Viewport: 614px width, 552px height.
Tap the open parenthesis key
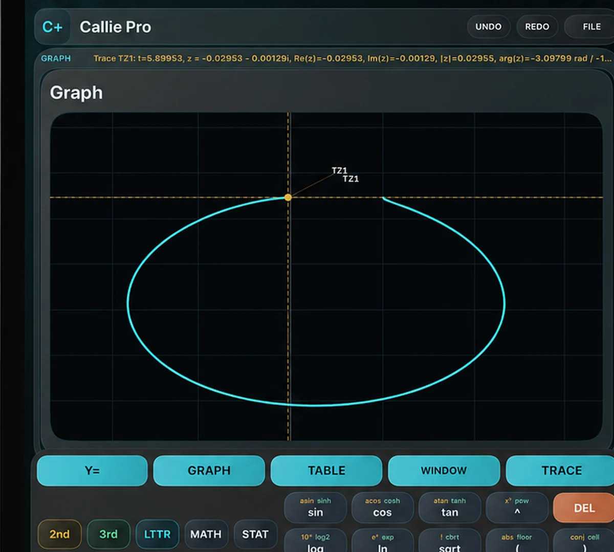(517, 541)
